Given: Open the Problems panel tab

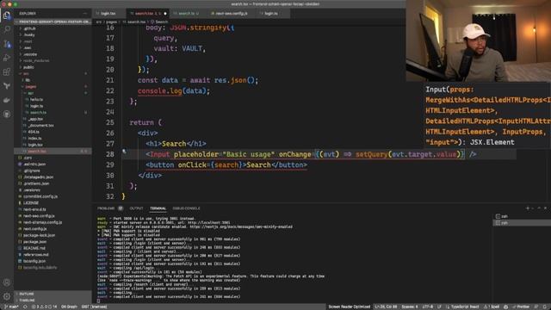Looking at the screenshot, I should point(109,208).
